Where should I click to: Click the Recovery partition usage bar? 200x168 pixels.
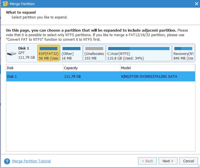coord(183,48)
